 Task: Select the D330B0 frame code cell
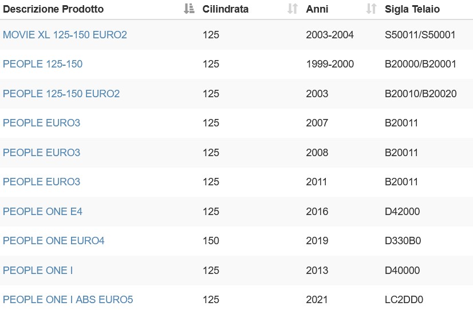click(x=403, y=241)
